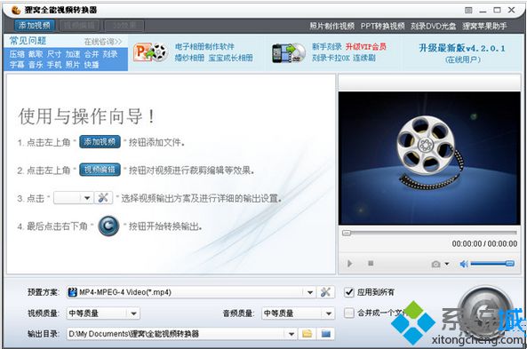Click the 尺寸 FAQ link
Viewport: 527px width, 349px height.
pyautogui.click(x=54, y=54)
